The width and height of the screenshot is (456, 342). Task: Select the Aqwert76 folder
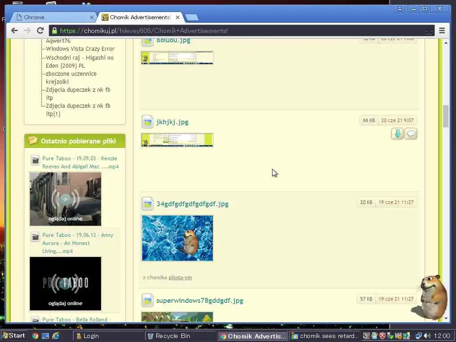pos(58,41)
